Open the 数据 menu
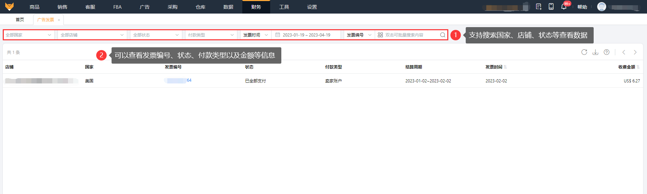Viewport: 647px width, 194px height. [x=228, y=7]
